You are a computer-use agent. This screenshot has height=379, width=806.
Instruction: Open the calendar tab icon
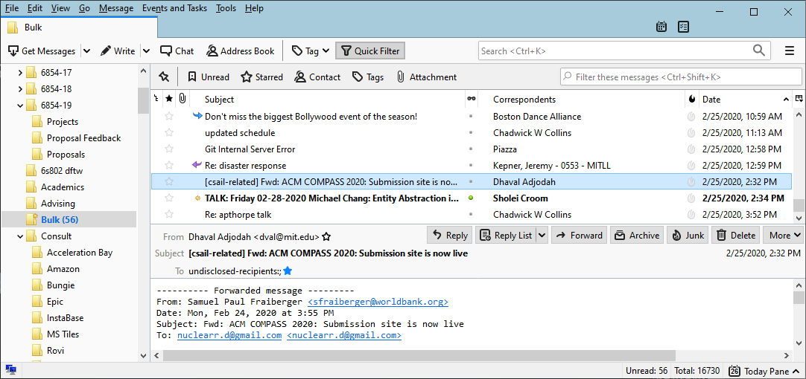tap(661, 27)
